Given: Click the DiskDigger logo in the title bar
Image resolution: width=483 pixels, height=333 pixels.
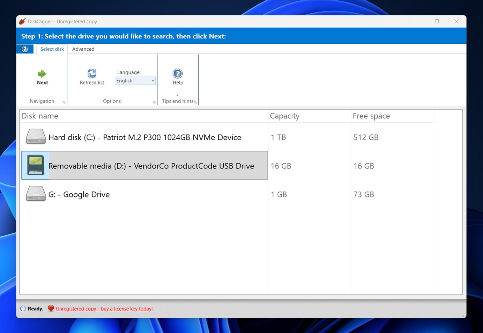Looking at the screenshot, I should [x=22, y=21].
